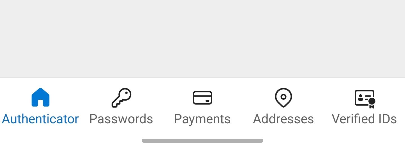View saved passwords via key icon
The height and width of the screenshot is (148, 405).
(x=121, y=98)
